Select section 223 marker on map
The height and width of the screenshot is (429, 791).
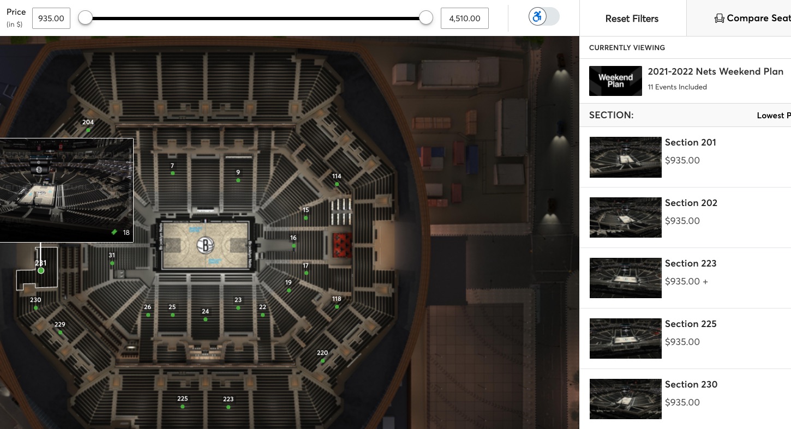[228, 407]
